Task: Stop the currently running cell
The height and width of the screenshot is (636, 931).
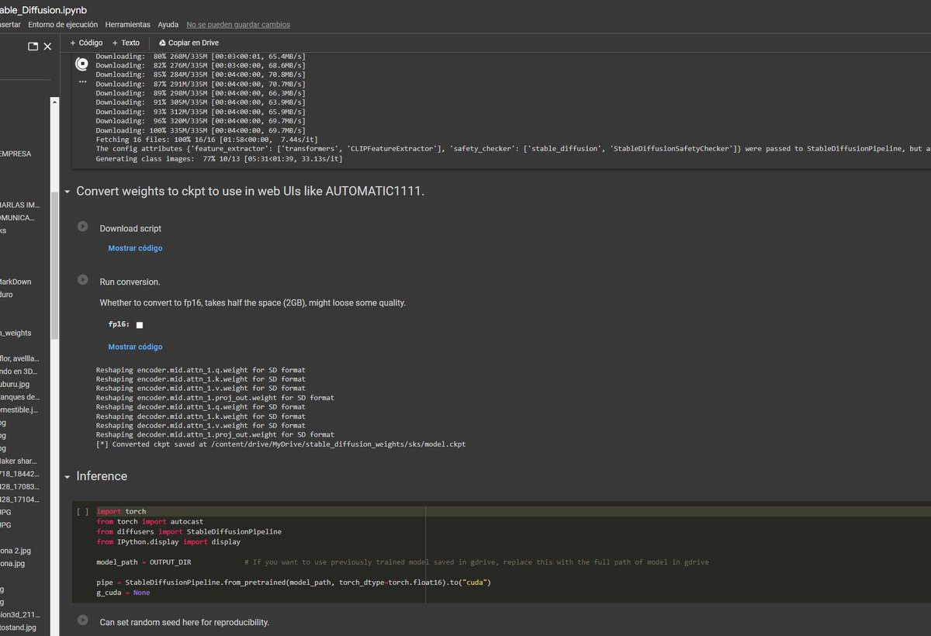Action: point(82,64)
